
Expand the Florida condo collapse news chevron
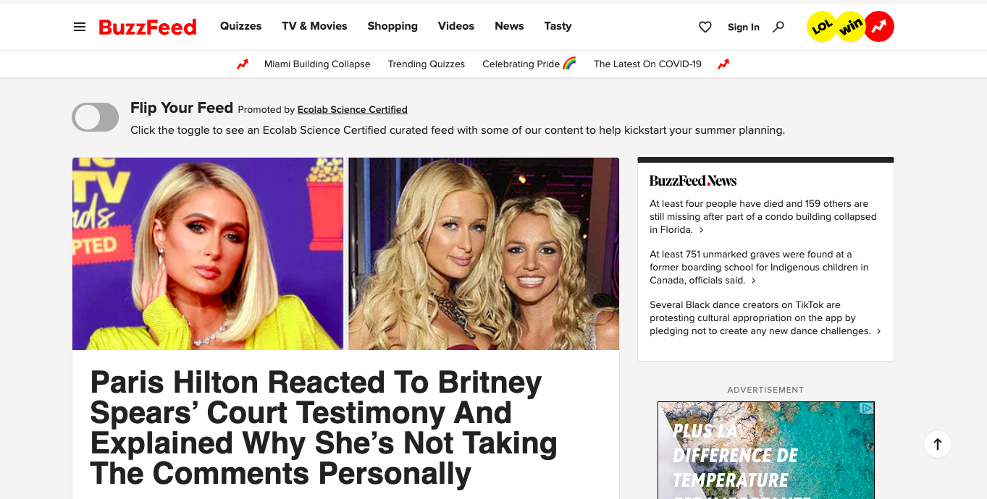click(x=702, y=230)
